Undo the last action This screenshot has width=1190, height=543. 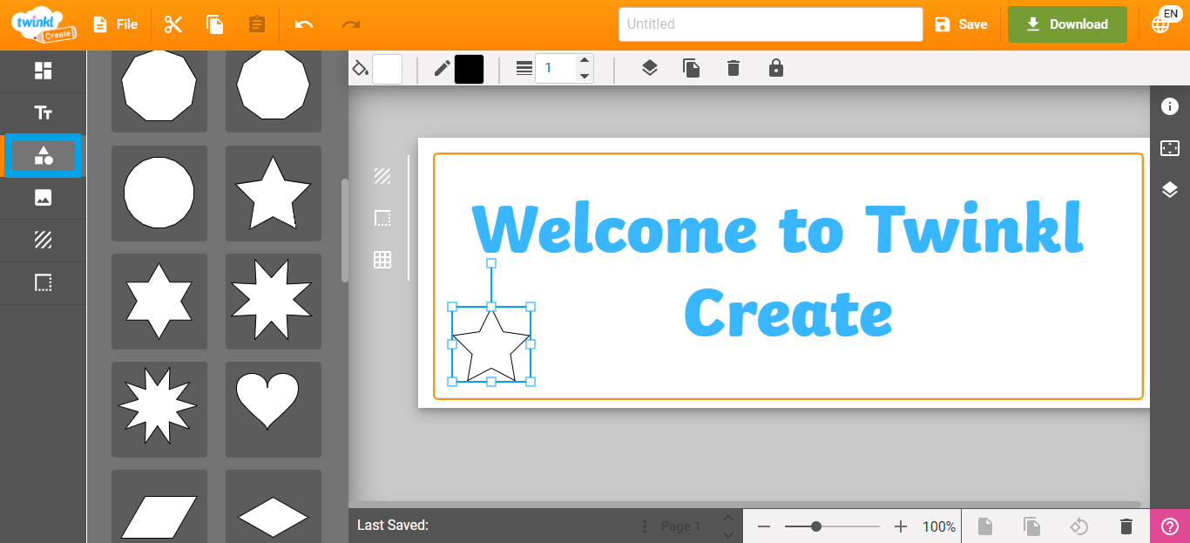pos(304,24)
